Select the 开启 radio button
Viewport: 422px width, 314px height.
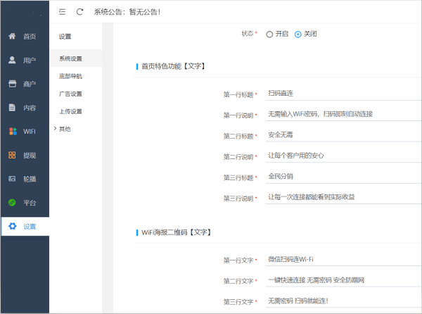pyautogui.click(x=269, y=34)
